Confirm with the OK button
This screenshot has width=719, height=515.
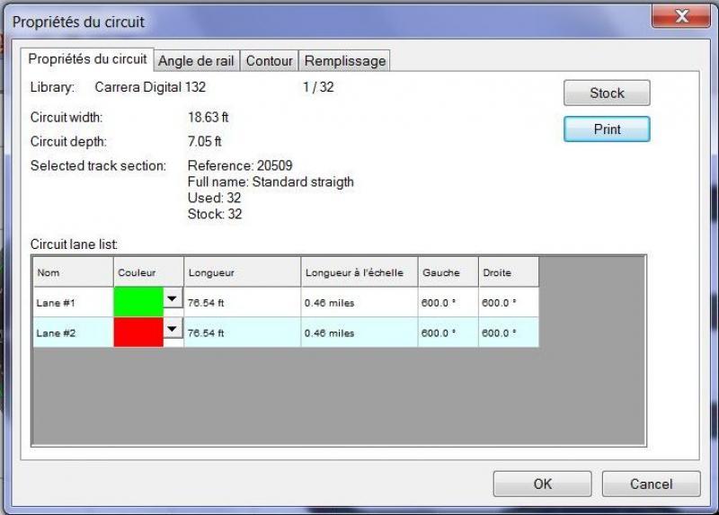(542, 484)
